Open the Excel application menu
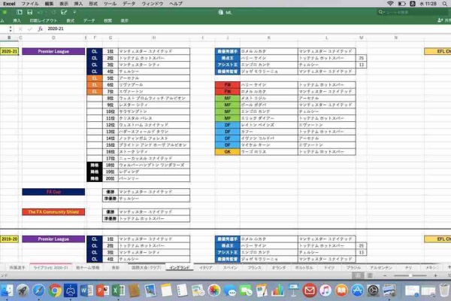The image size is (451, 301). click(x=9, y=4)
